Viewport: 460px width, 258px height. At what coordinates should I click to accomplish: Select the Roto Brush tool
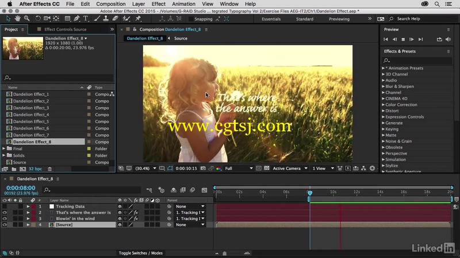tap(126, 19)
